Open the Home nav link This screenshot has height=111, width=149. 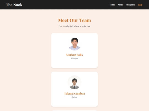click(x=112, y=5)
